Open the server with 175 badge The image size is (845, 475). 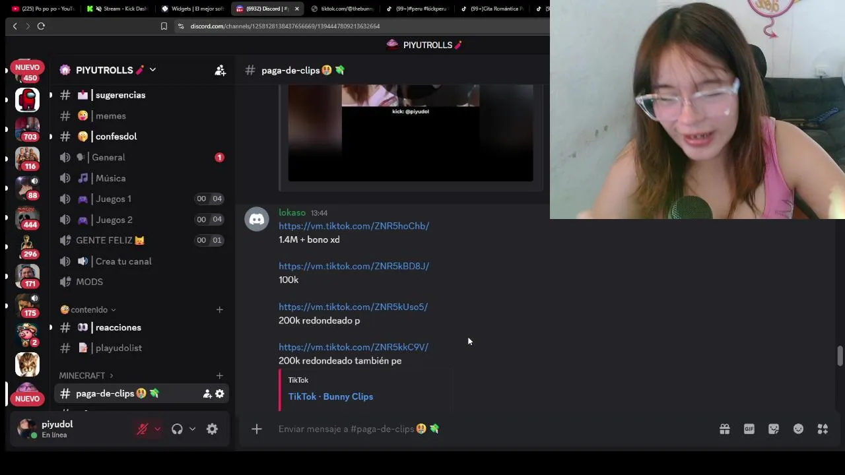(x=27, y=304)
